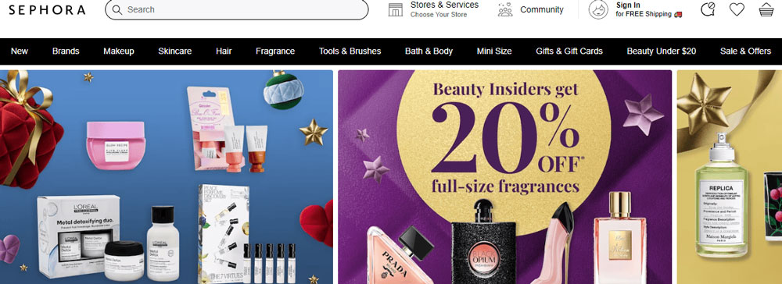782x284 pixels.
Task: Open the Makeup menu
Action: (x=119, y=51)
